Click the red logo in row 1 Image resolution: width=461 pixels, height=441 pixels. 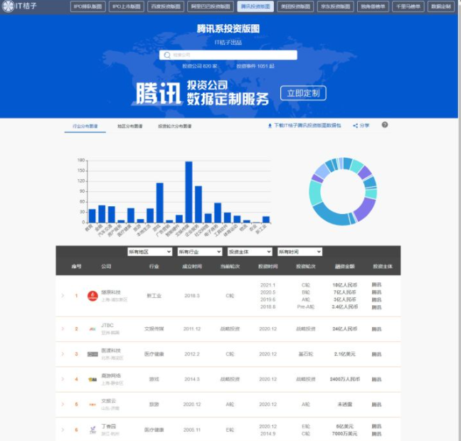click(x=92, y=296)
